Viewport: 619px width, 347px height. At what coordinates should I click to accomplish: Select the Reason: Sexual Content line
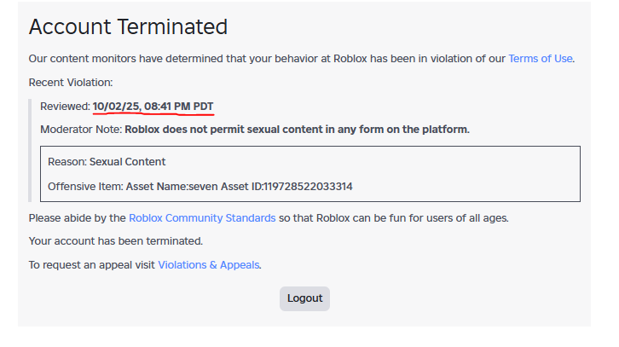pyautogui.click(x=107, y=161)
